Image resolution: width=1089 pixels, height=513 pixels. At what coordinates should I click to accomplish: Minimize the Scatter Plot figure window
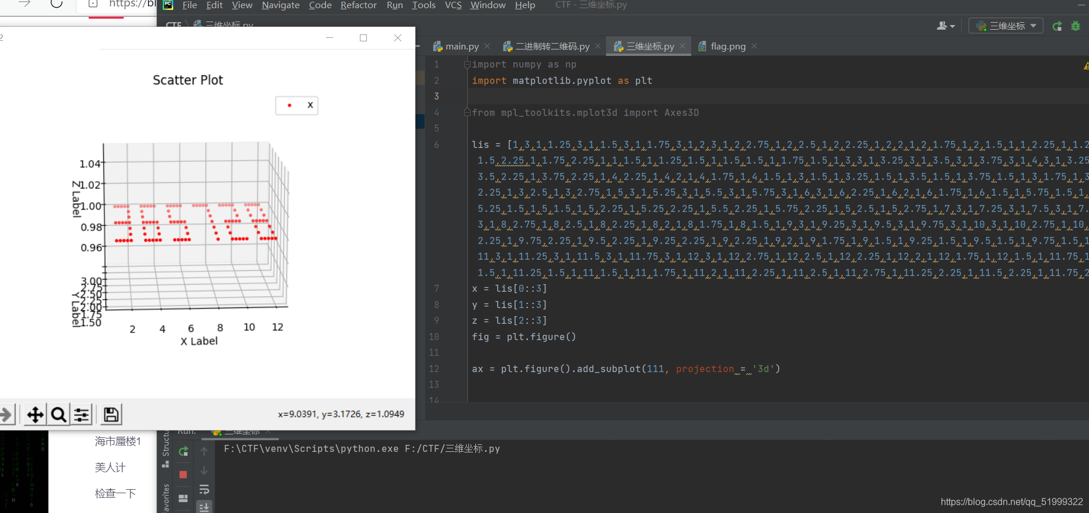330,38
